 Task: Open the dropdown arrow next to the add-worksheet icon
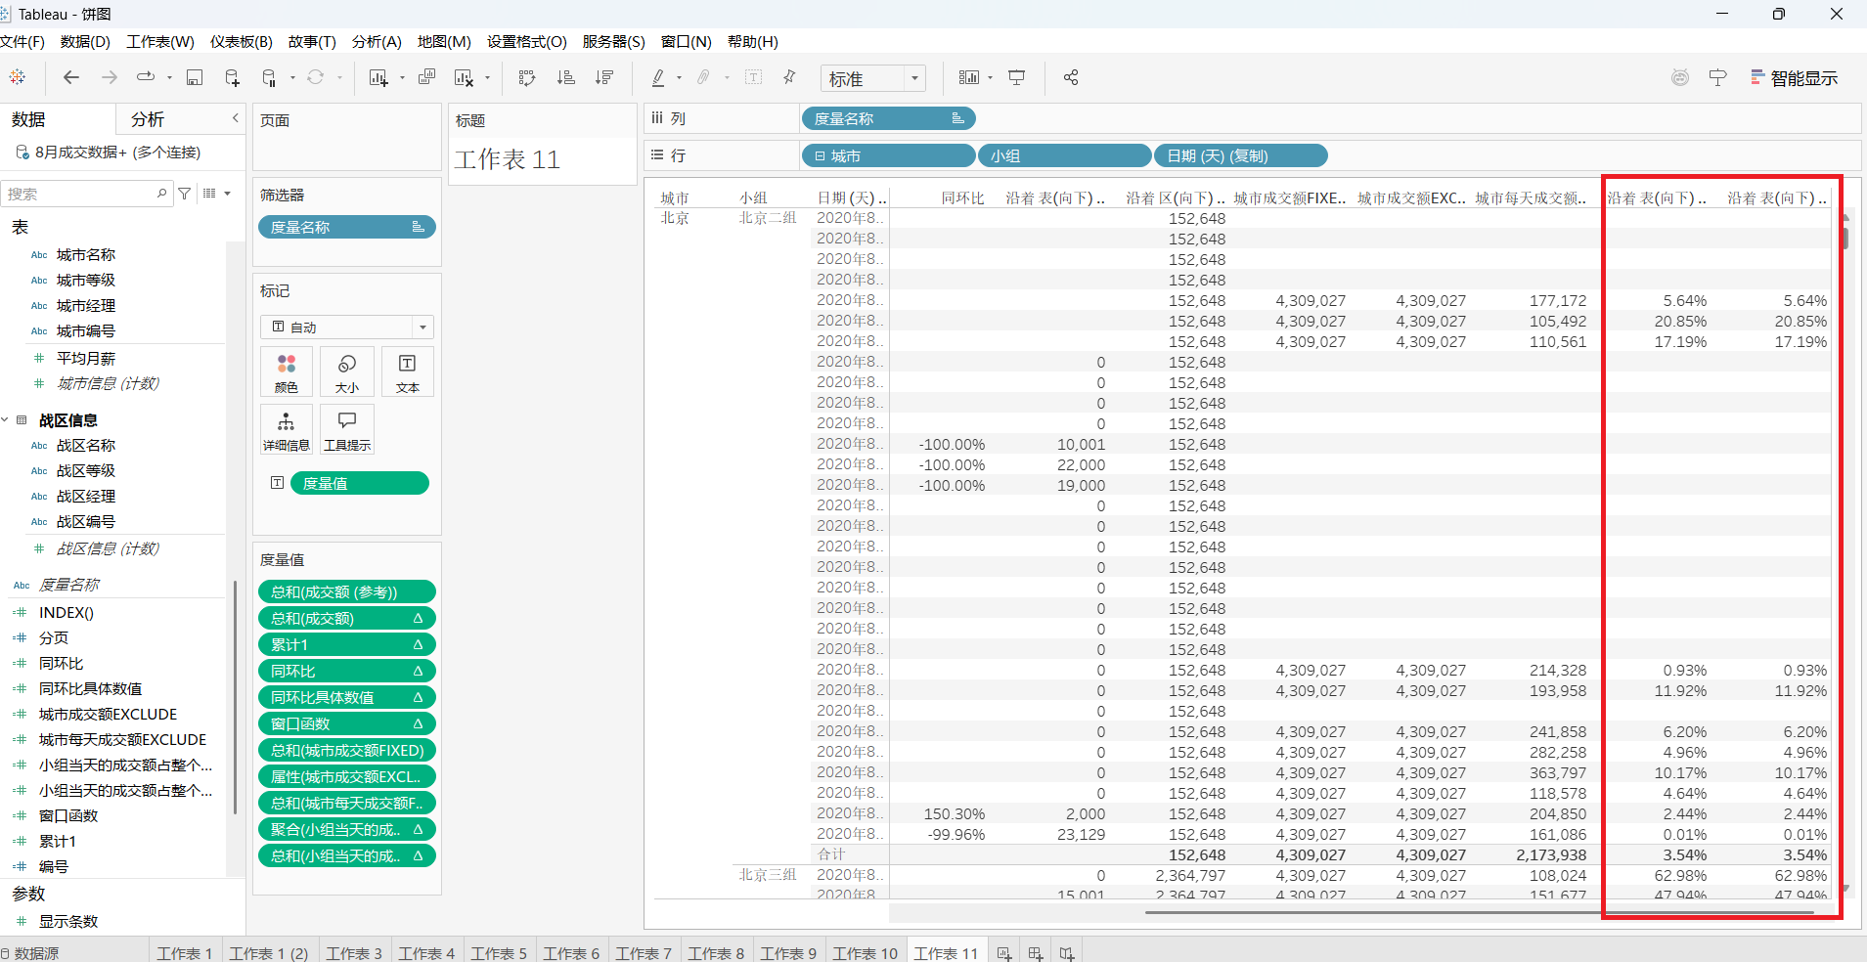pos(402,78)
